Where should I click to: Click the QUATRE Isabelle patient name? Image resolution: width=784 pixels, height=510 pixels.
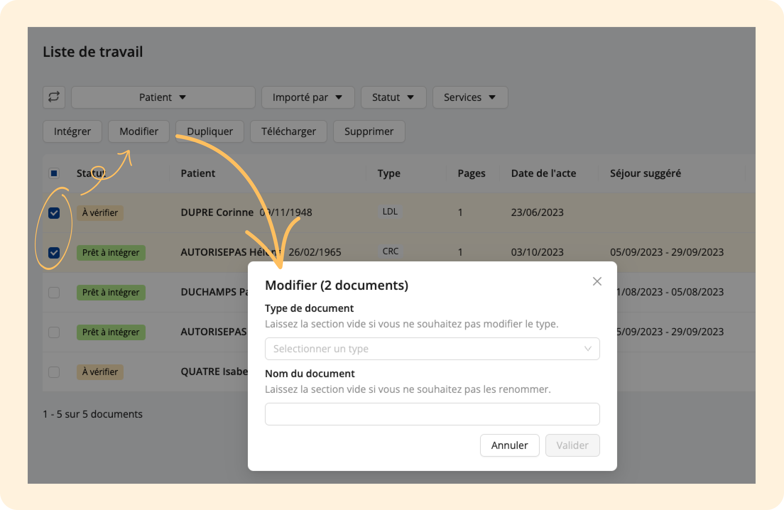(x=214, y=371)
